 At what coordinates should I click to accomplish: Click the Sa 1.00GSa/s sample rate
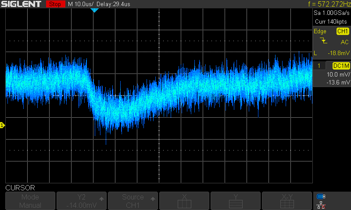click(x=332, y=13)
